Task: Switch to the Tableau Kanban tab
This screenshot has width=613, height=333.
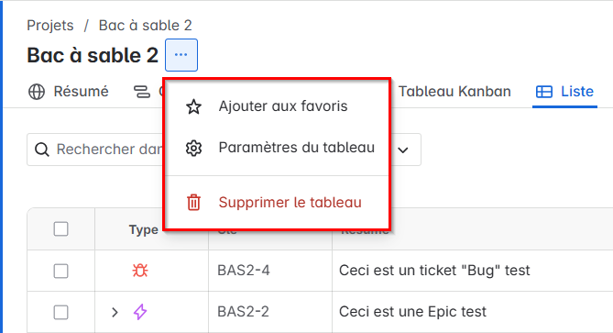Action: [454, 91]
